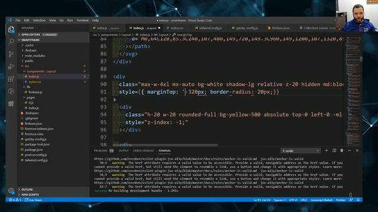Switch to the styles.css editor tab

click(x=177, y=28)
